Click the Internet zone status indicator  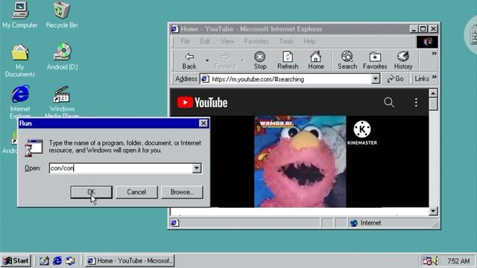click(366, 223)
